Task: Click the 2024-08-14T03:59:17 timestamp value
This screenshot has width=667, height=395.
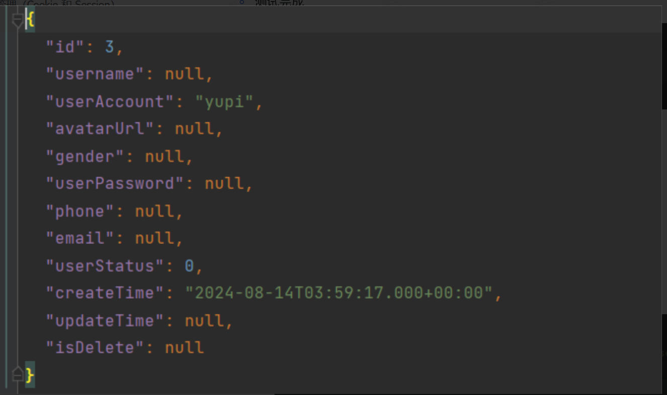Action: tap(338, 293)
